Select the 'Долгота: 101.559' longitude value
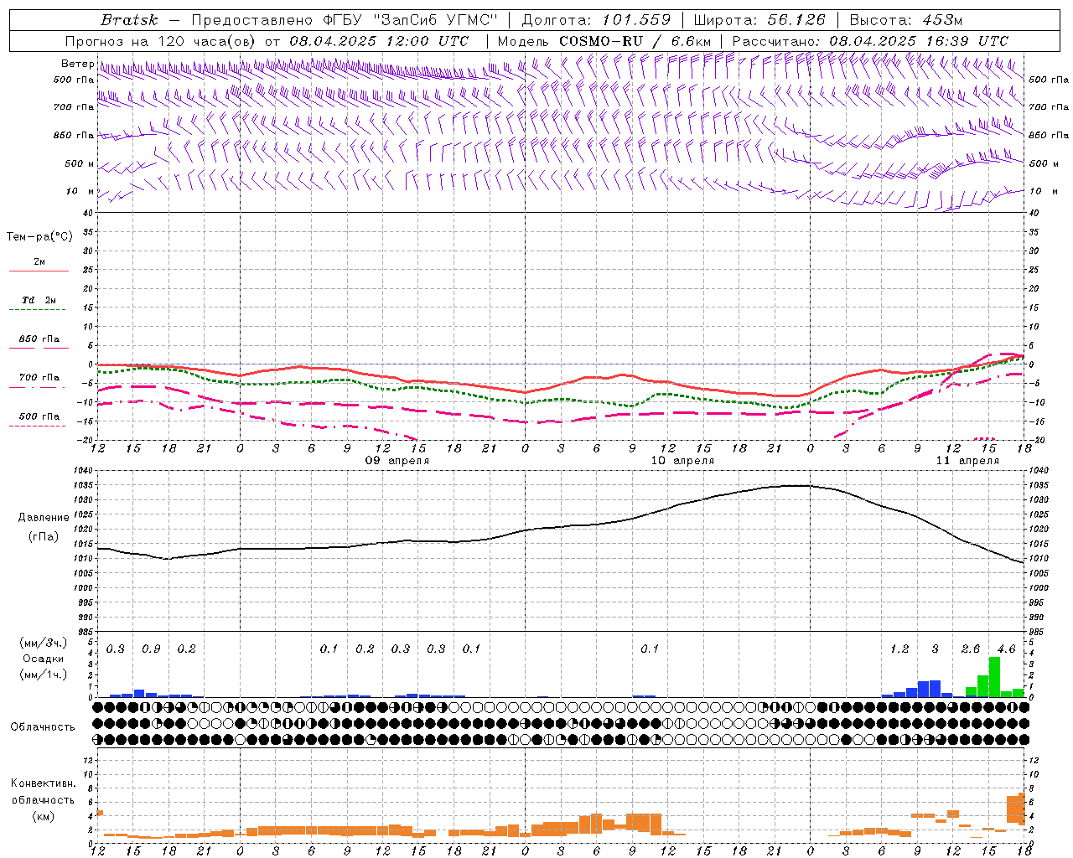Image resolution: width=1073 pixels, height=858 pixels. pyautogui.click(x=596, y=20)
